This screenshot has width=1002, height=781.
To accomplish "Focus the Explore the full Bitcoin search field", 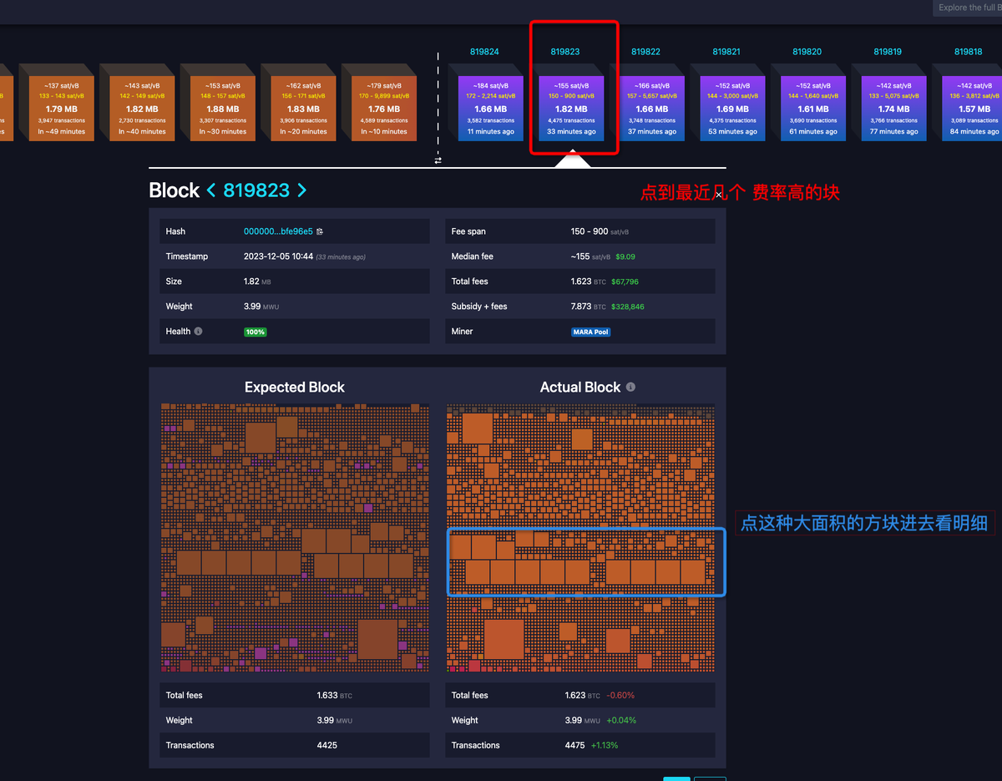I will coord(967,8).
